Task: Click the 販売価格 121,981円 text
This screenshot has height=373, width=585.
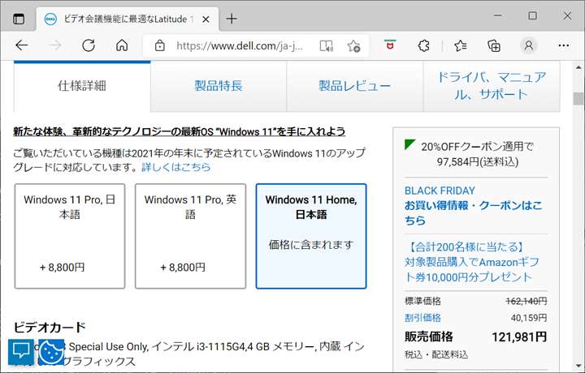Action: click(475, 337)
